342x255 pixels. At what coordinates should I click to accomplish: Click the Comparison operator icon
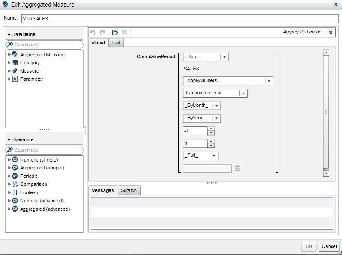[x=15, y=184]
